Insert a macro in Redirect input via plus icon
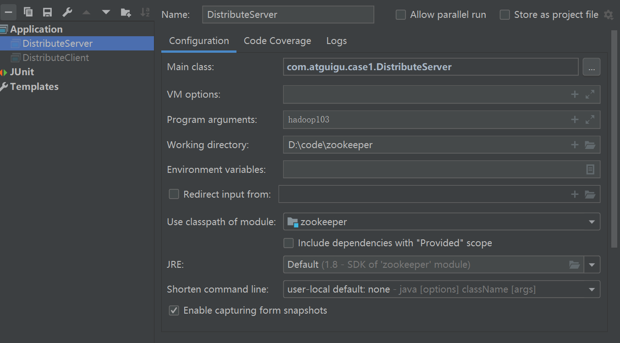Screen dimensions: 620x343 point(575,194)
